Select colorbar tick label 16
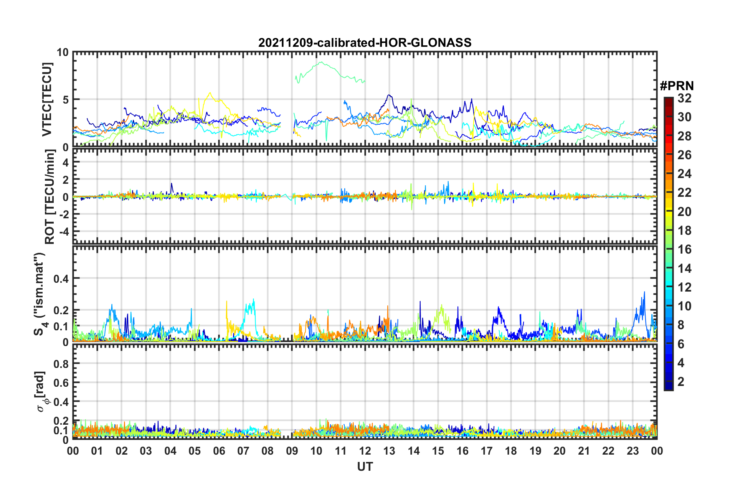This screenshot has width=730, height=488. click(x=684, y=249)
